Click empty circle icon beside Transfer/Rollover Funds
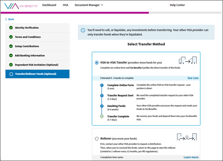Viewport: 223px width, 161px height. pos(11,74)
